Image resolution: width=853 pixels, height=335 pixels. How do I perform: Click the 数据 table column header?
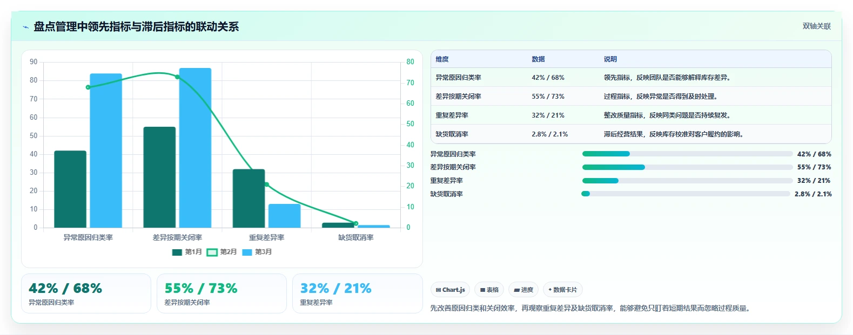click(x=538, y=59)
